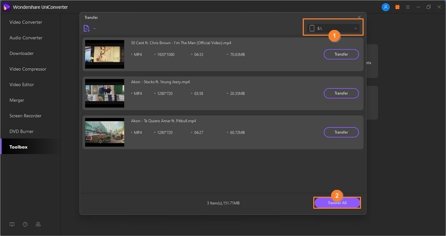Click the '04:33' duration text
This screenshot has width=446, height=236.
198,55
